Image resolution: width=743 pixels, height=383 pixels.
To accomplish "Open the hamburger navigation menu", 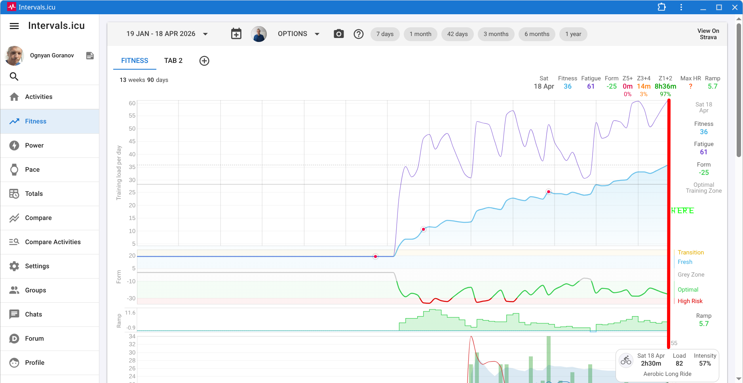I will 14,26.
